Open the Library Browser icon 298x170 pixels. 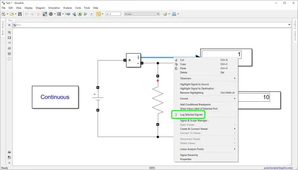click(45, 14)
